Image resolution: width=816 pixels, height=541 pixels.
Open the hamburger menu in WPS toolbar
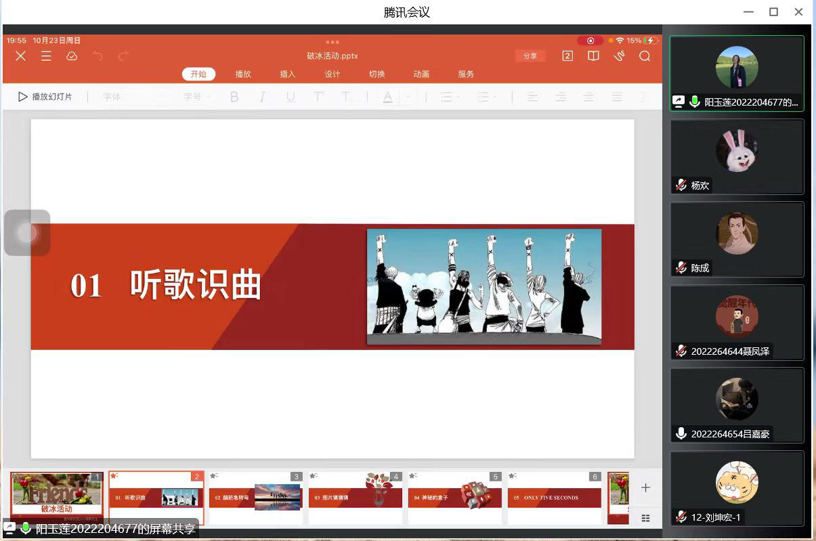point(46,56)
